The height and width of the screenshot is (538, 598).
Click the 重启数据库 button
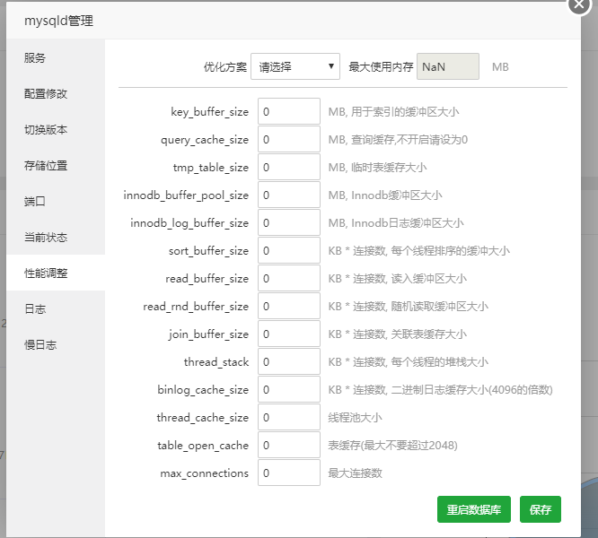click(x=474, y=509)
